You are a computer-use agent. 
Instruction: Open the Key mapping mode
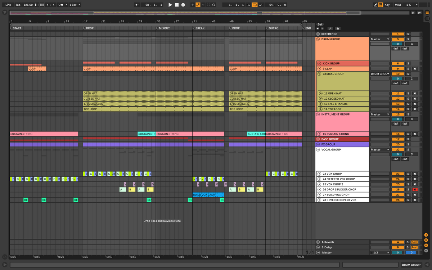click(387, 5)
